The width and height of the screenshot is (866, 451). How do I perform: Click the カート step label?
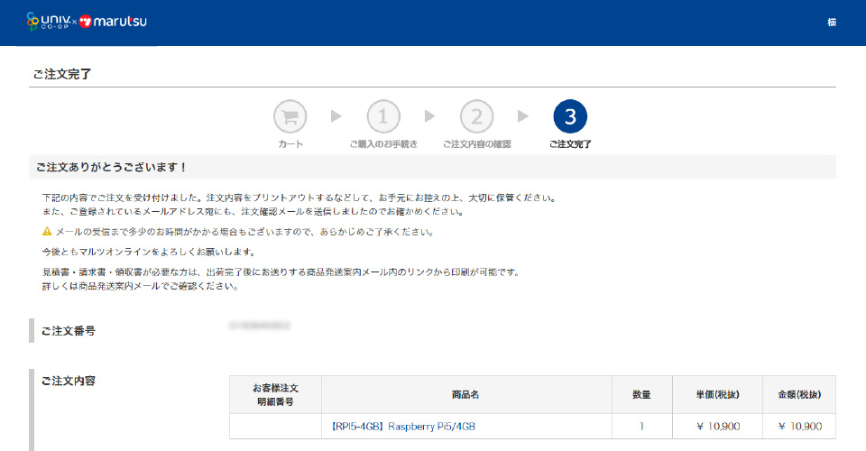[290, 144]
